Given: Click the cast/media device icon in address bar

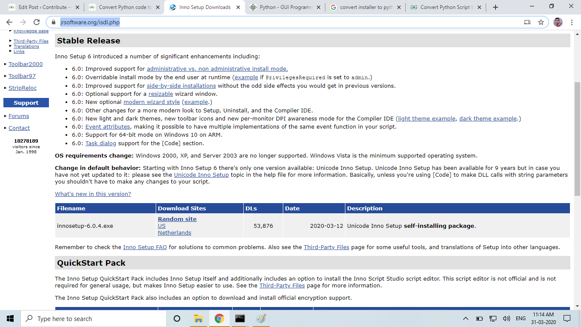Looking at the screenshot, I should [x=527, y=22].
